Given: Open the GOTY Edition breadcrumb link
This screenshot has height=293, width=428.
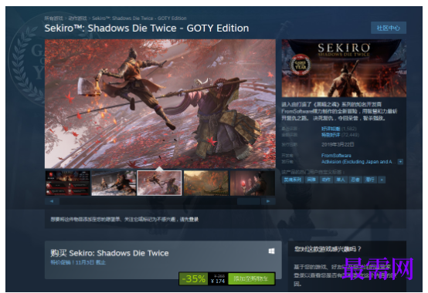Looking at the screenshot, I should (x=139, y=19).
